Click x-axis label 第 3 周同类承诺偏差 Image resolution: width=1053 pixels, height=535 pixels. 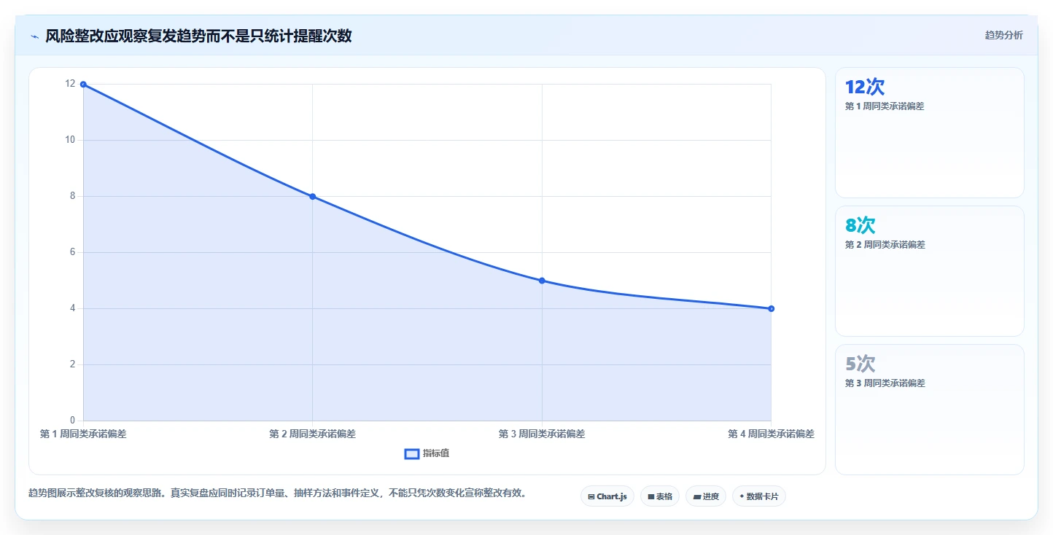[x=542, y=434]
